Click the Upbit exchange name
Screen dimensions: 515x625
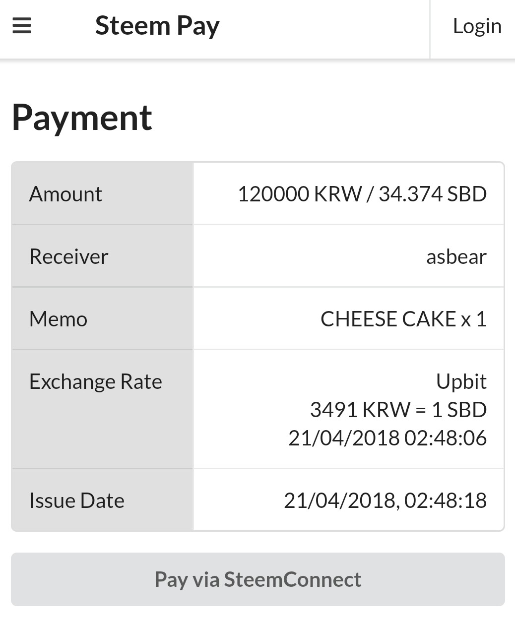click(x=461, y=381)
